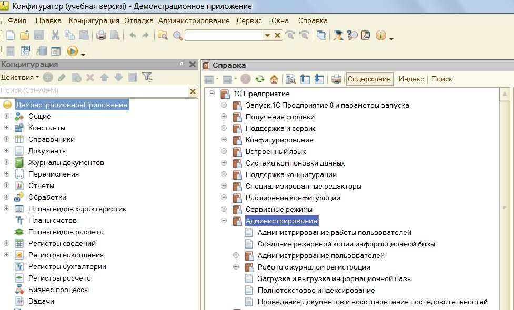Switch to the Поиск tab in Справка
The height and width of the screenshot is (310, 514).
tap(441, 79)
